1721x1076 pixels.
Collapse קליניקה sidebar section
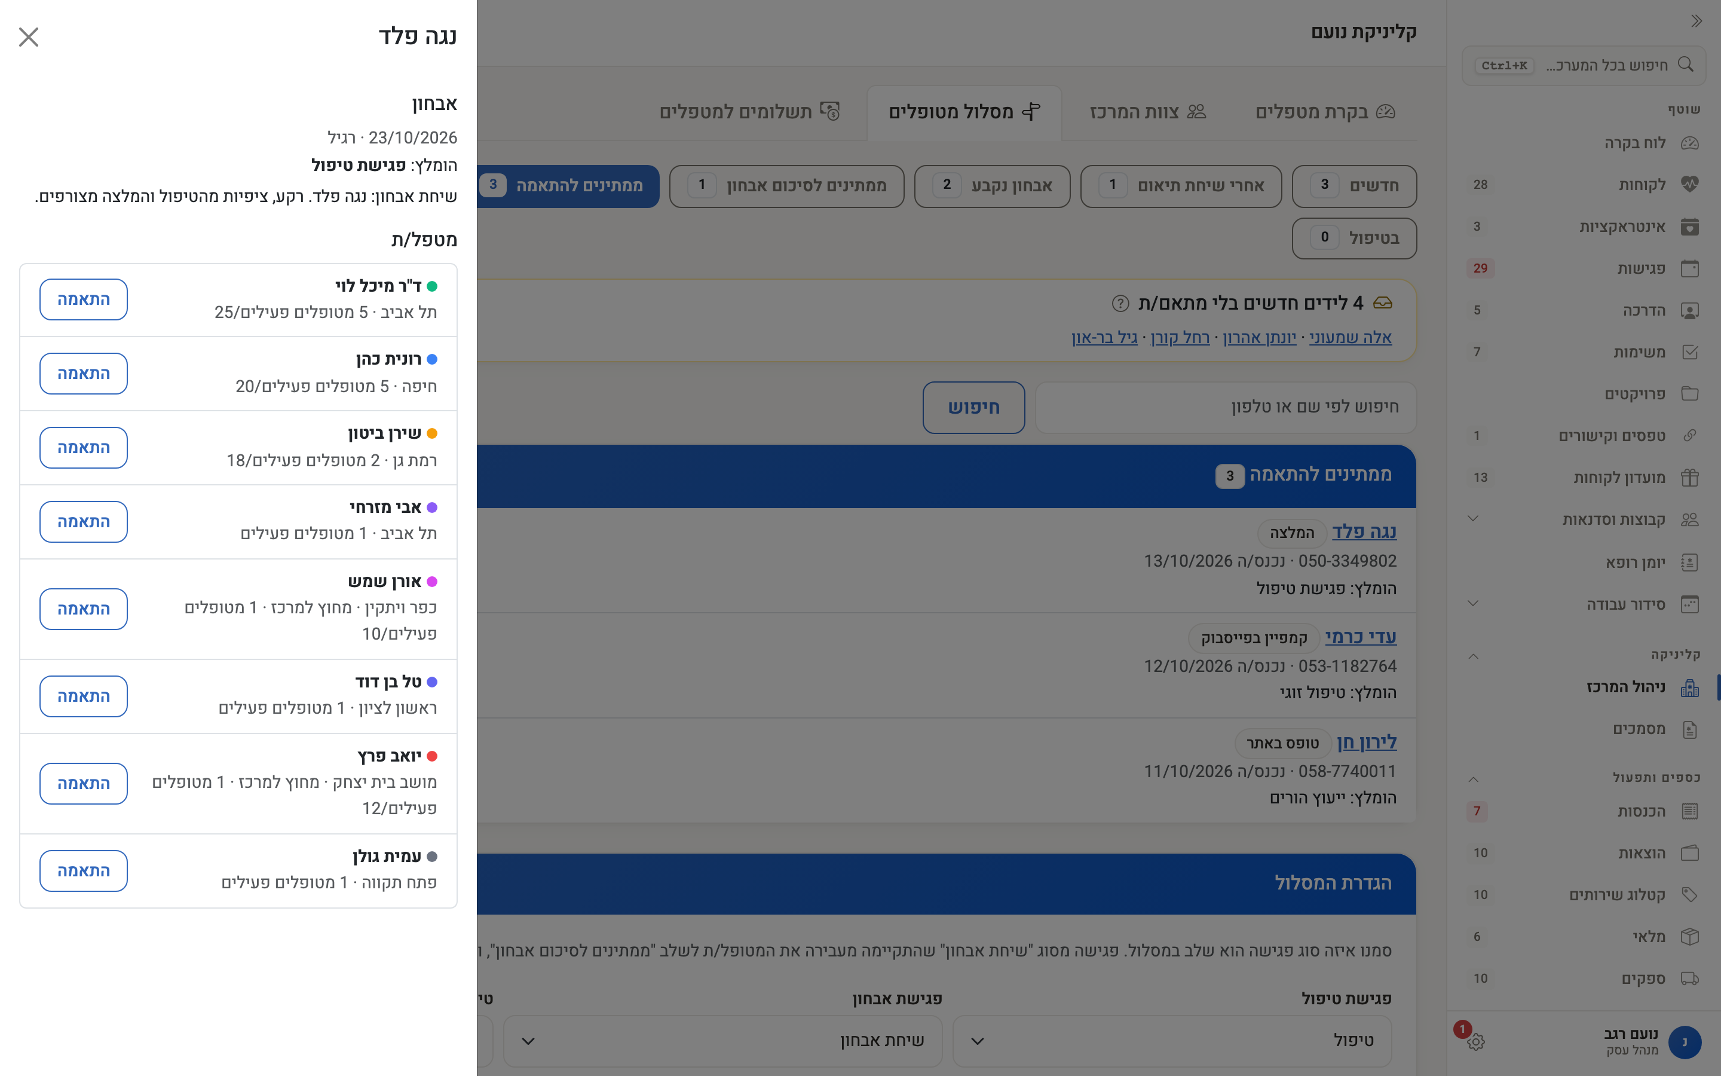pos(1473,656)
